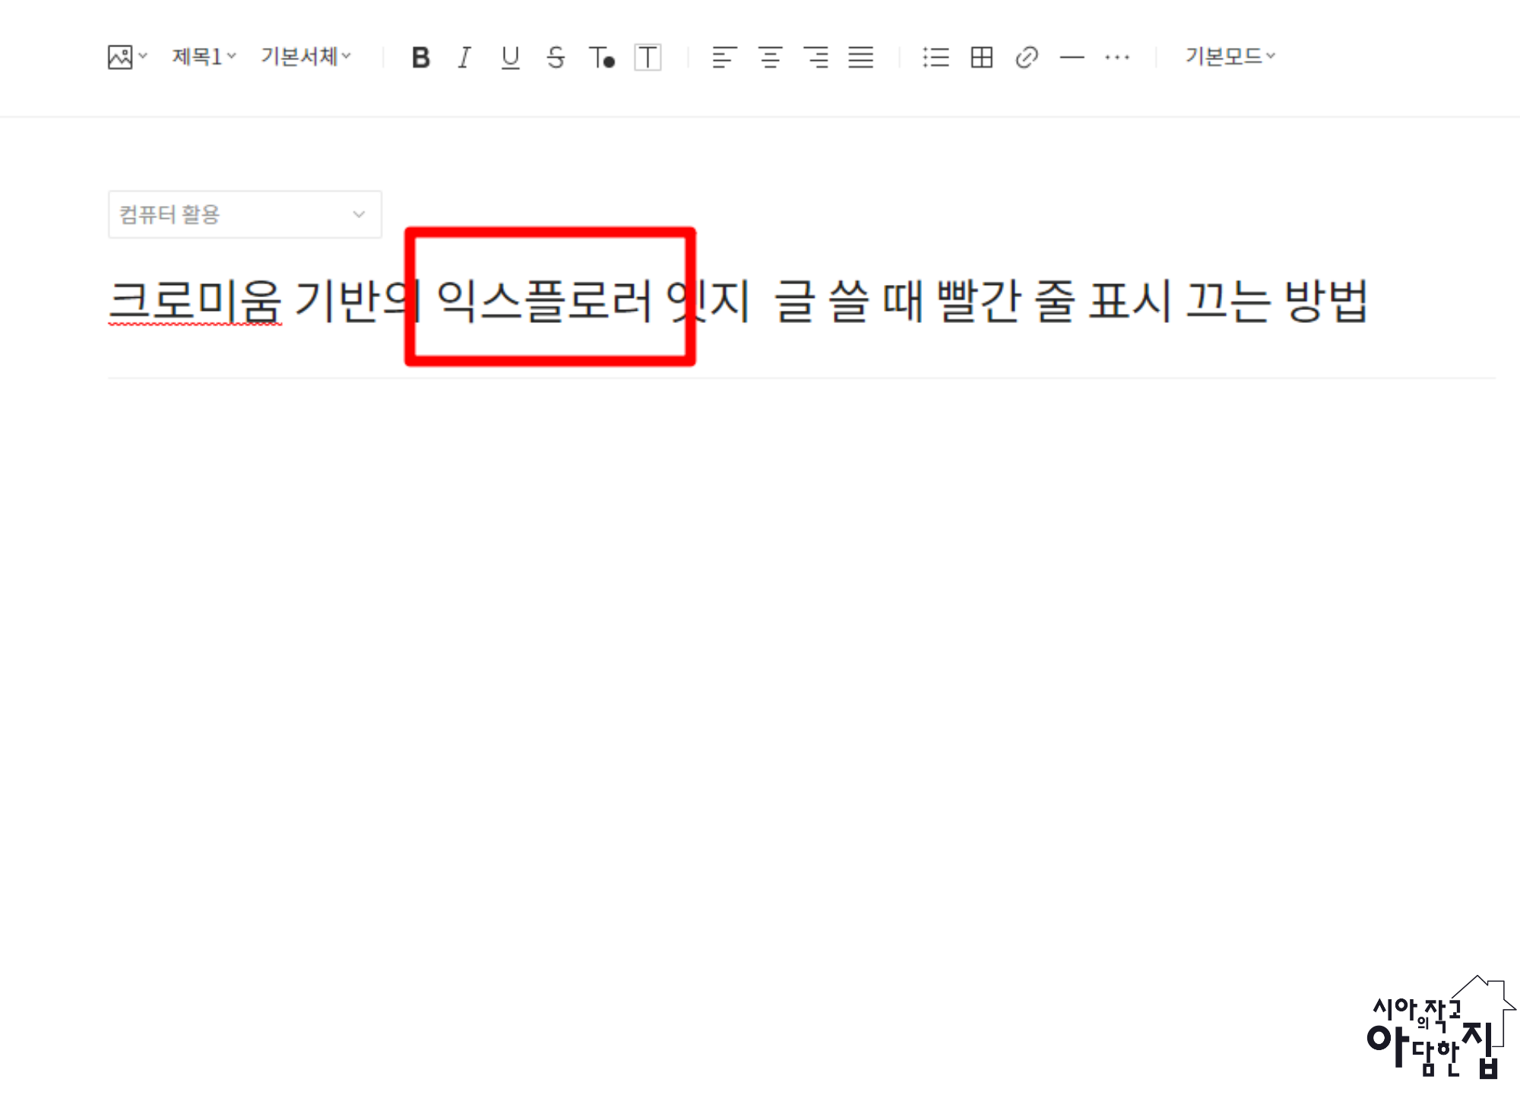The image size is (1520, 1098).
Task: Align text to the left
Action: [x=724, y=57]
